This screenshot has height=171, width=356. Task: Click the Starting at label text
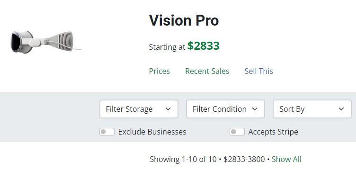[167, 47]
